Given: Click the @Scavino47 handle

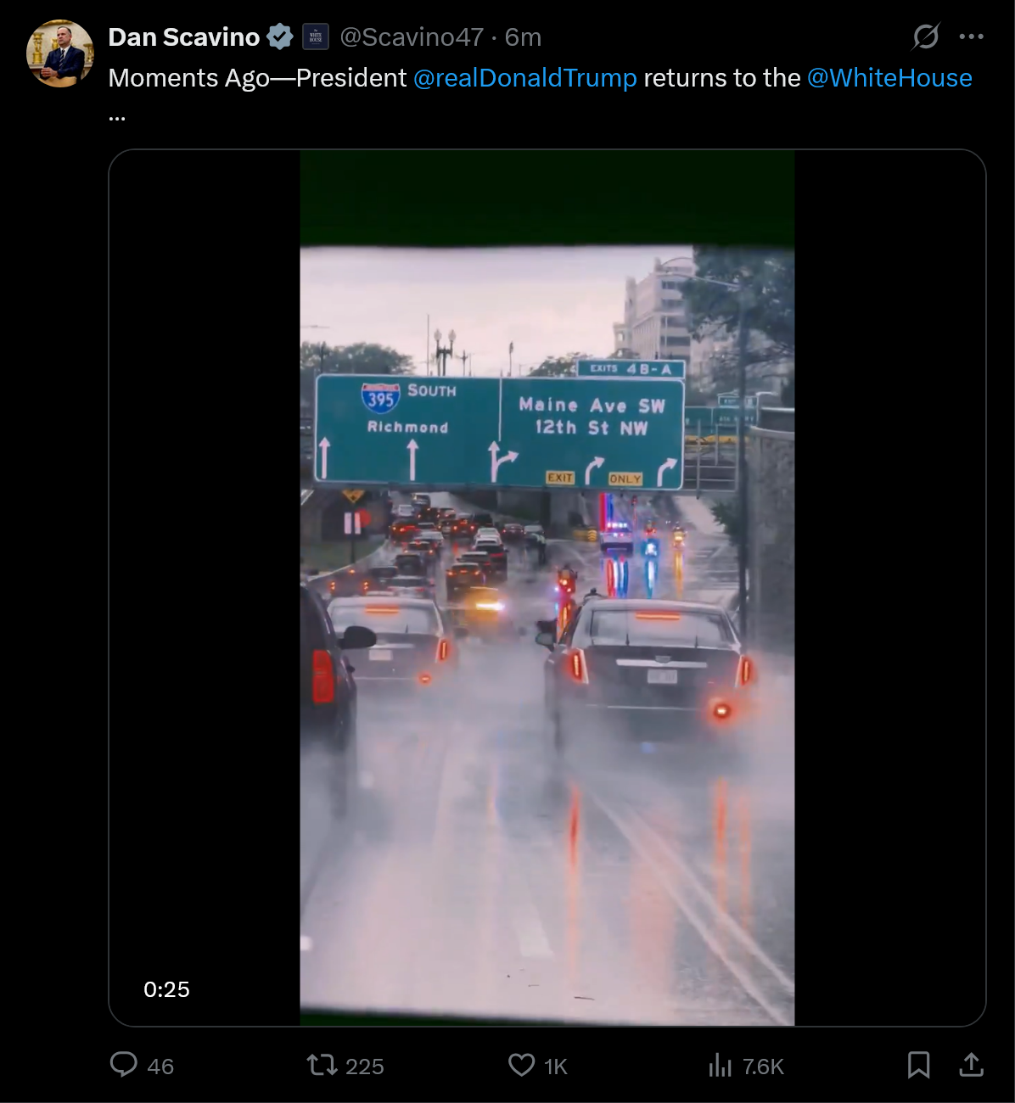Looking at the screenshot, I should point(412,37).
